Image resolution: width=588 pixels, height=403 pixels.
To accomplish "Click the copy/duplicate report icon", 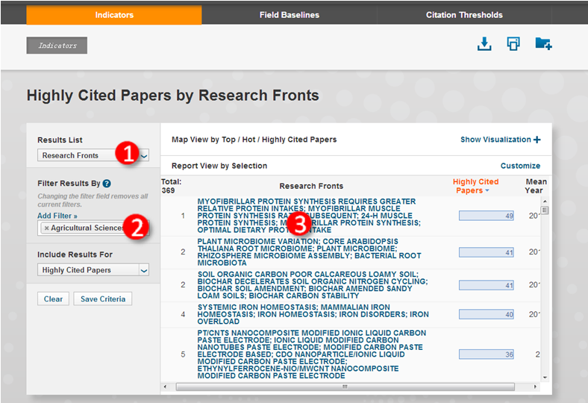I will point(513,44).
